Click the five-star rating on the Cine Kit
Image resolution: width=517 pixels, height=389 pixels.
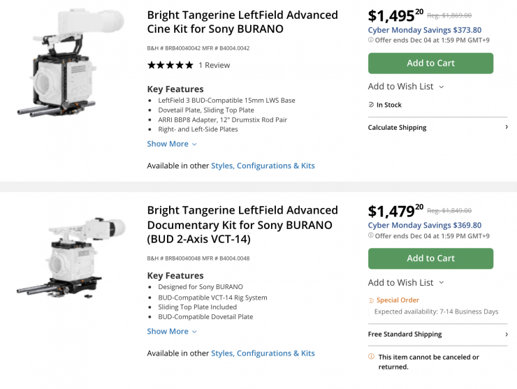point(170,65)
